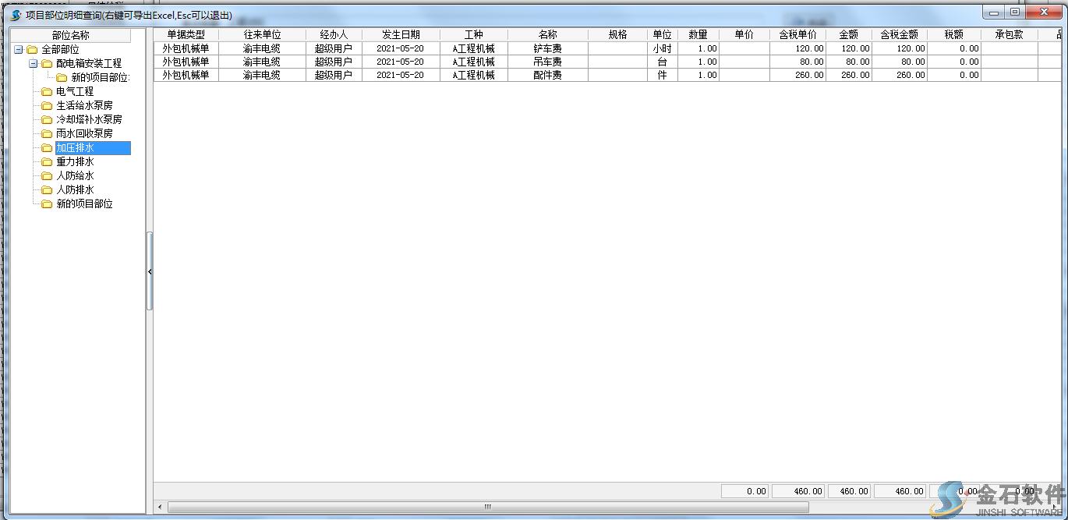
Task: Click the 含税金额 column header
Action: click(899, 34)
